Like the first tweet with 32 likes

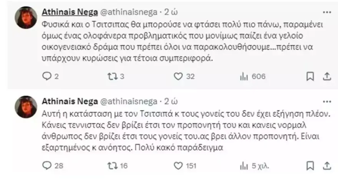tap(177, 77)
